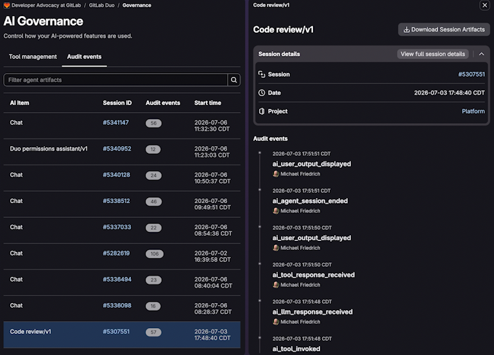Image resolution: width=494 pixels, height=355 pixels.
Task: Open the Platform project link
Action: tap(473, 111)
